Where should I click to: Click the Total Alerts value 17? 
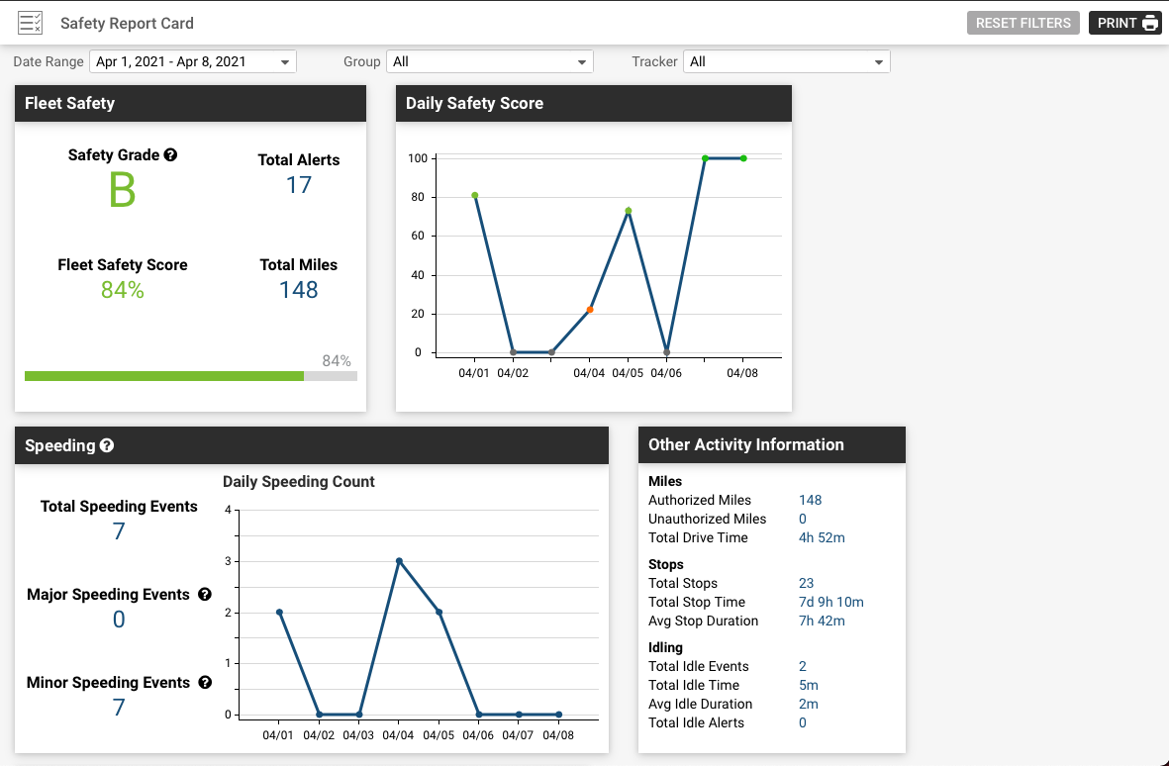298,185
